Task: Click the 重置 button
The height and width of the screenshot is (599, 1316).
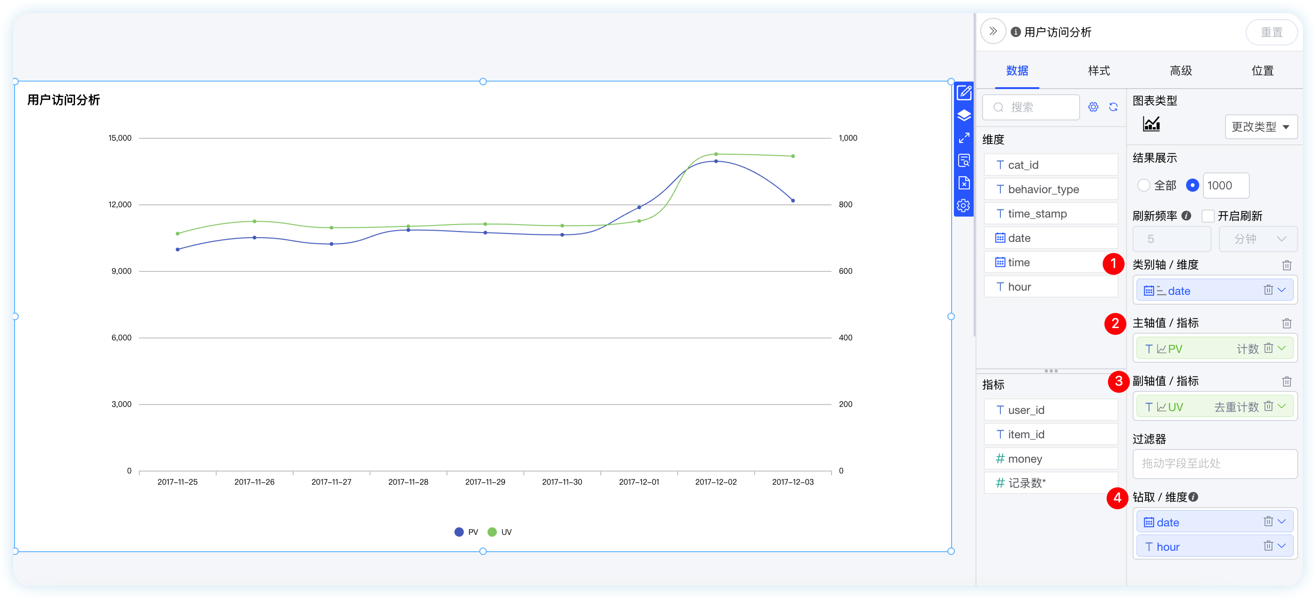Action: click(1271, 32)
